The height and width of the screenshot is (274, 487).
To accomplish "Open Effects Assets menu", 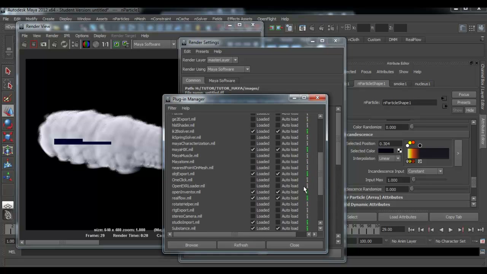I will pyautogui.click(x=240, y=19).
